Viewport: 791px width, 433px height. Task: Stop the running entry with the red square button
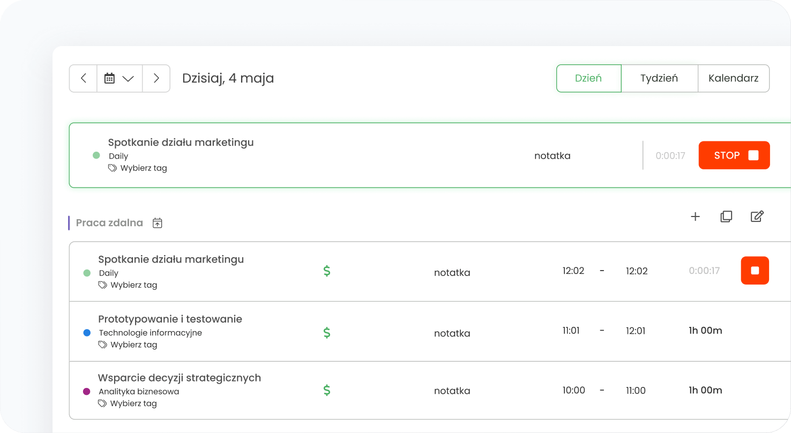click(x=755, y=271)
